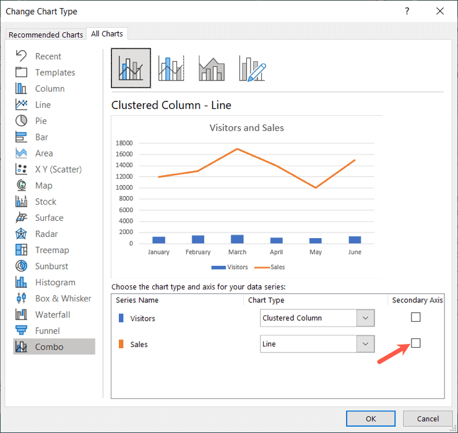The height and width of the screenshot is (433, 458).
Task: Open the help question mark button
Action: pyautogui.click(x=407, y=11)
